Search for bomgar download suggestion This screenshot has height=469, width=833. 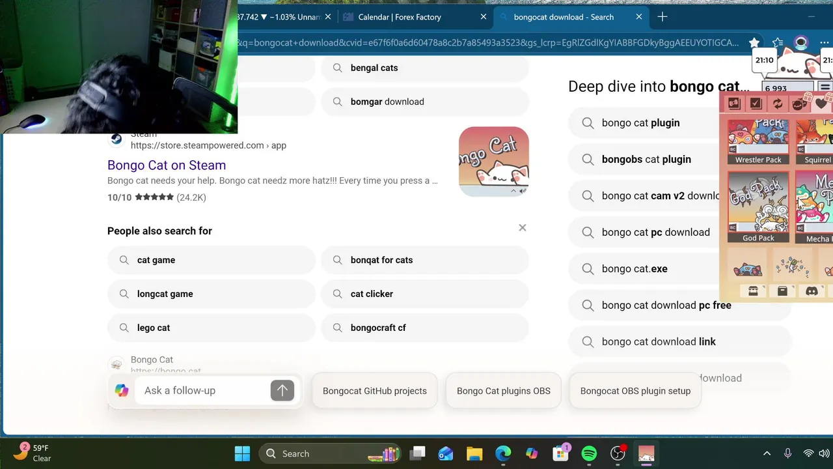point(425,102)
